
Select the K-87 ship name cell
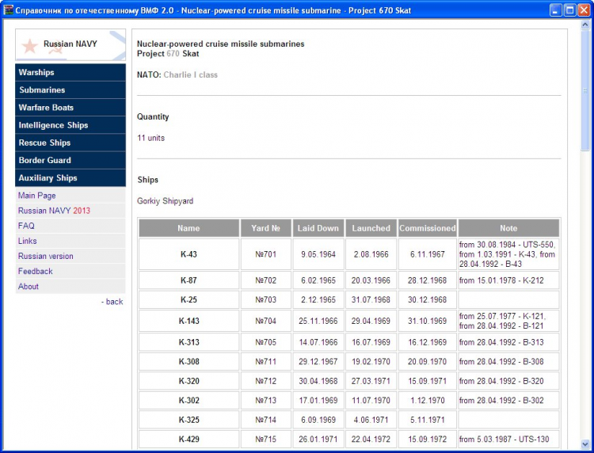(188, 280)
